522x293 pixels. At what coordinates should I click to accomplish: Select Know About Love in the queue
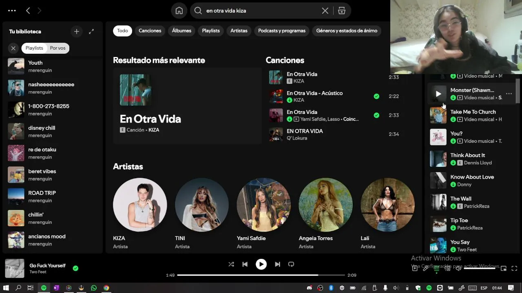pos(471,180)
